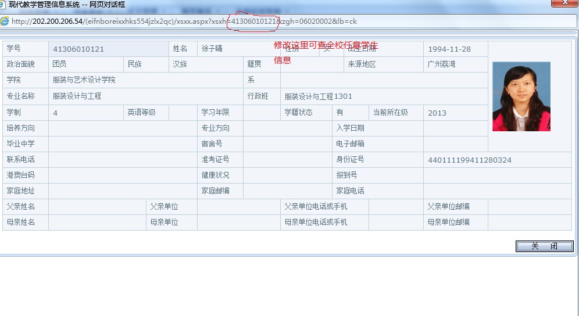Click the 姓名 label cell

click(x=183, y=49)
